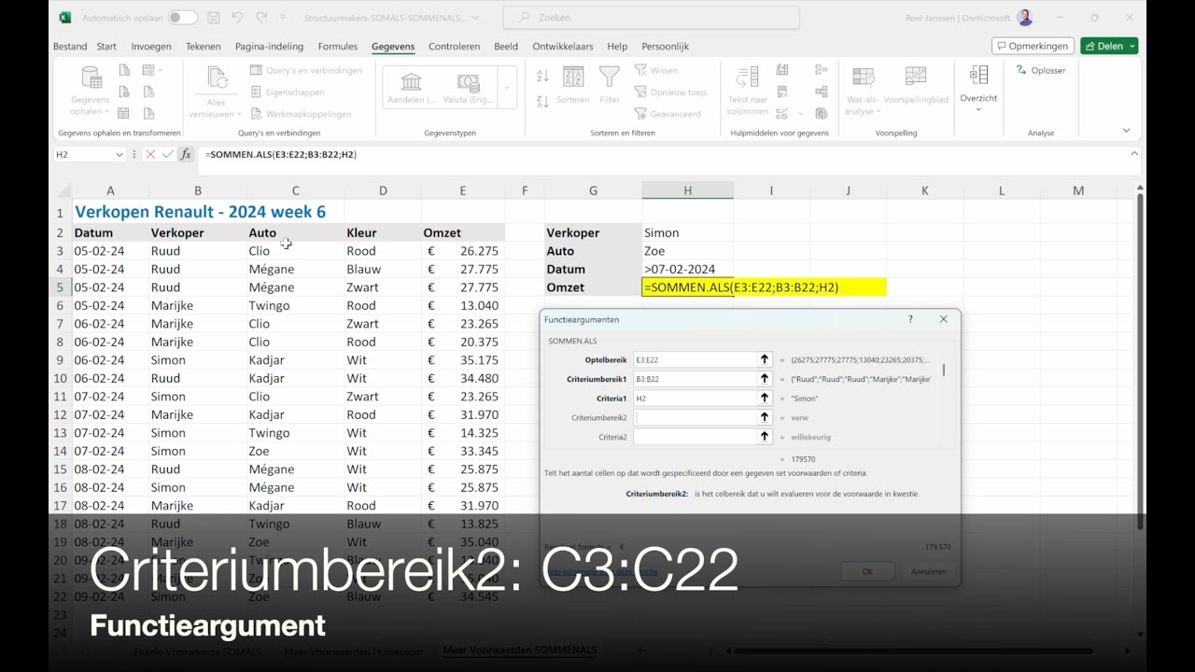The height and width of the screenshot is (672, 1195).
Task: Sort descending with the Z-A icon
Action: pos(542,101)
